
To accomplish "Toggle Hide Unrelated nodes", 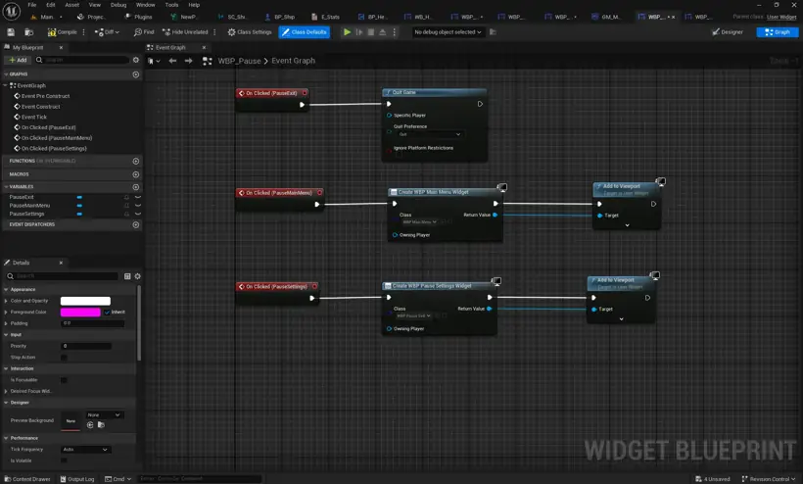I will 185,32.
